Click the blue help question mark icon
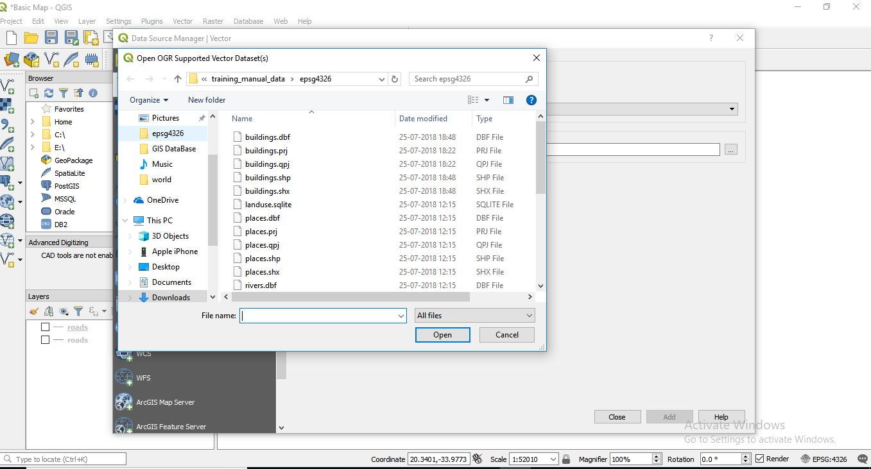 point(531,100)
